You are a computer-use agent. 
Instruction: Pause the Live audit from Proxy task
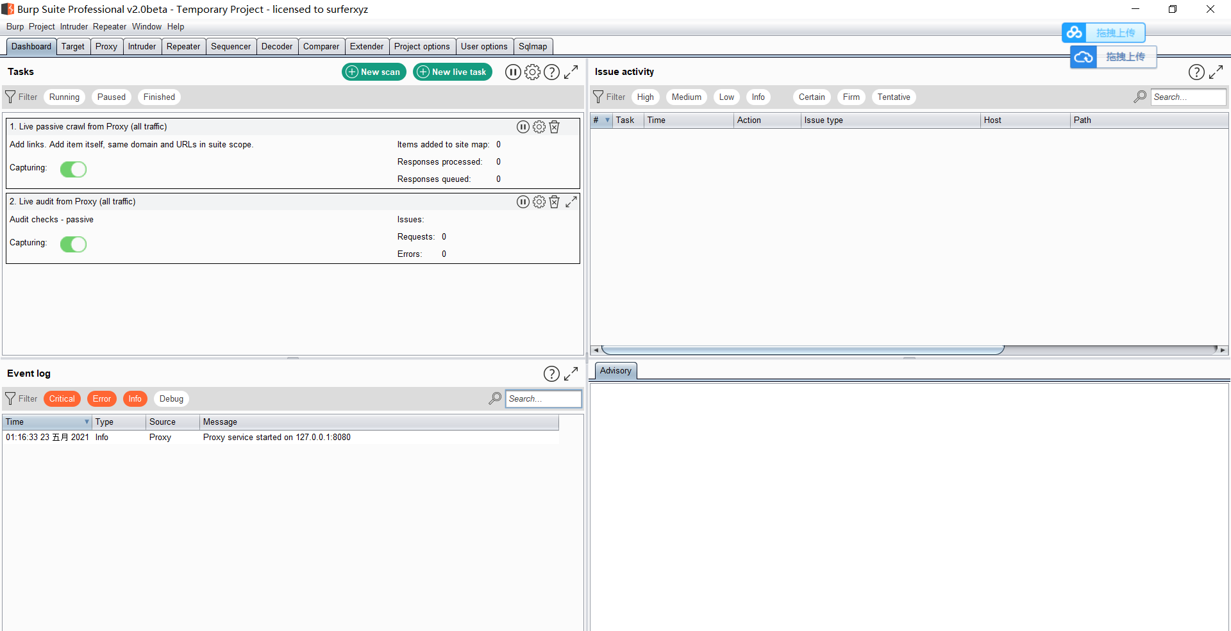[x=523, y=202]
